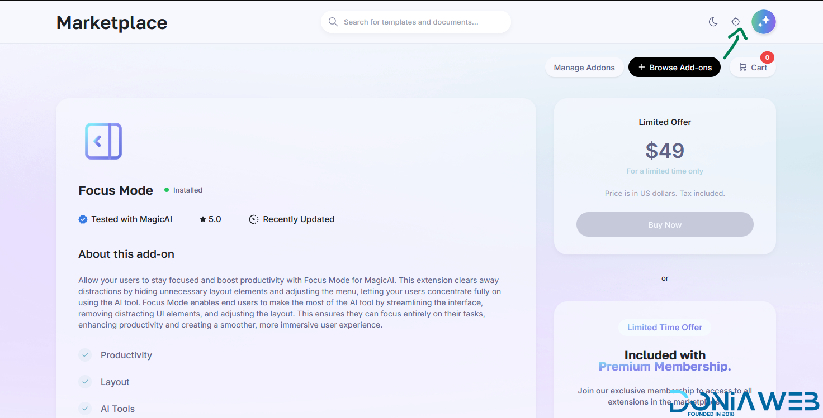
Task: Click the plus icon in Browse Add-ons
Action: pos(641,68)
